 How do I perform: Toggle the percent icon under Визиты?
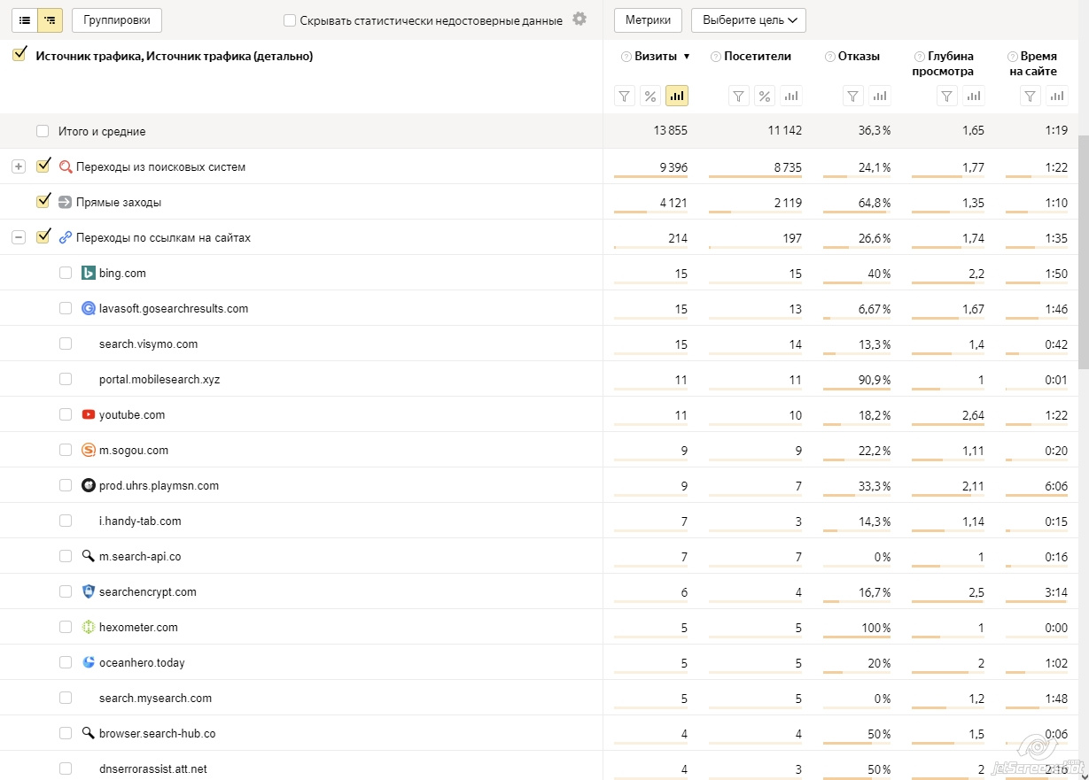(650, 96)
